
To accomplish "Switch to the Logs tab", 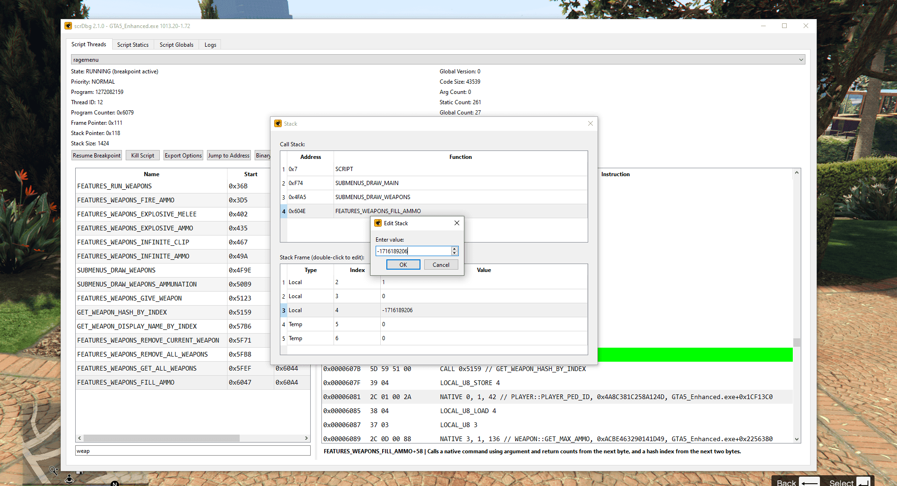I will pyautogui.click(x=210, y=44).
